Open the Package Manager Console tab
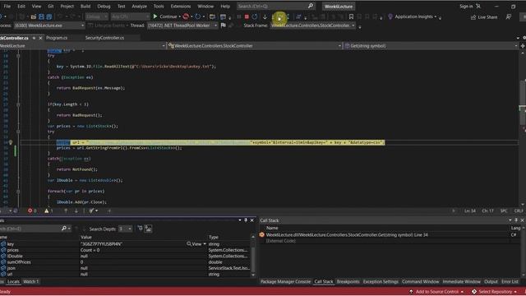This screenshot has height=296, width=526. [x=285, y=281]
